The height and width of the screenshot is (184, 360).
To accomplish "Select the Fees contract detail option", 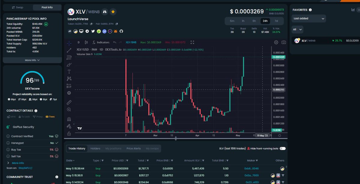I will (x=50, y=117).
